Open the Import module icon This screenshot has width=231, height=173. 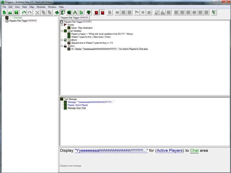click(x=81, y=12)
